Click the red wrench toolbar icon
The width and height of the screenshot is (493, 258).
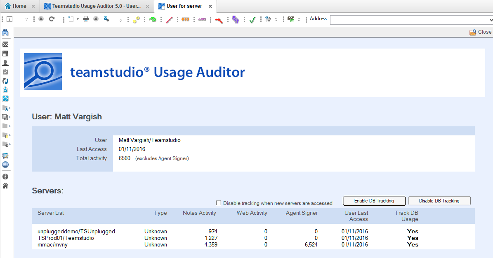click(219, 21)
